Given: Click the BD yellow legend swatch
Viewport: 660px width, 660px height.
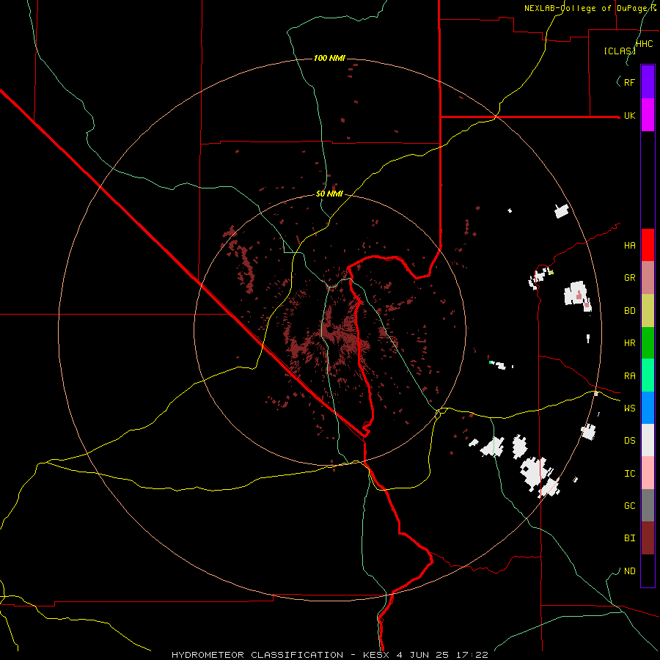Looking at the screenshot, I should (648, 311).
